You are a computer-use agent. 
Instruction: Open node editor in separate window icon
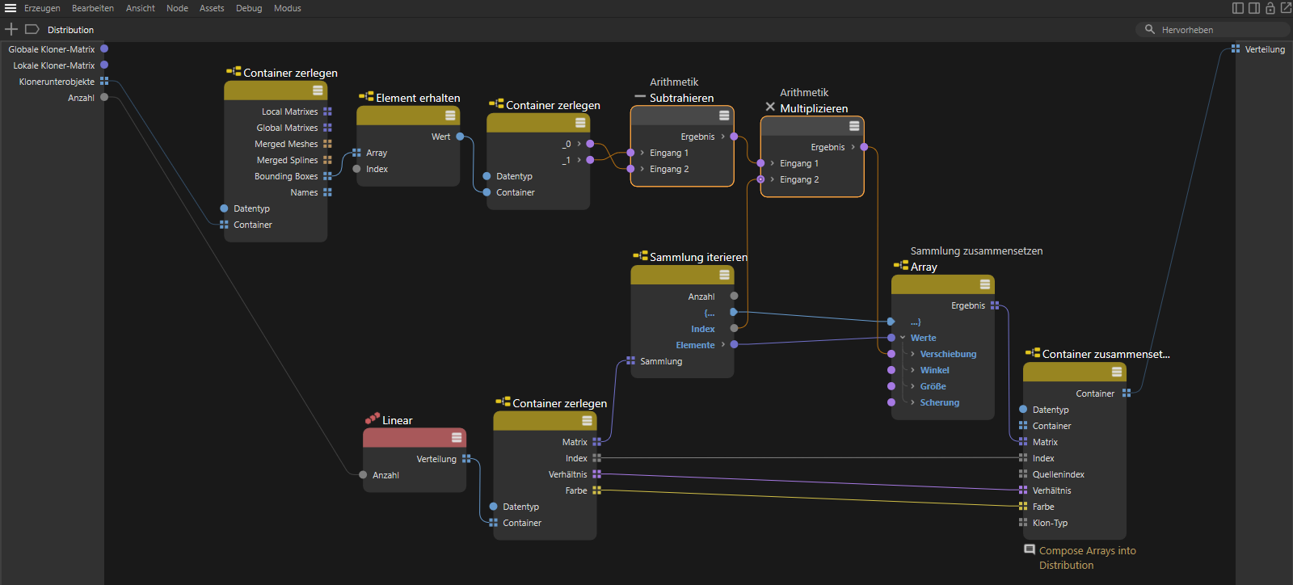pyautogui.click(x=1286, y=8)
